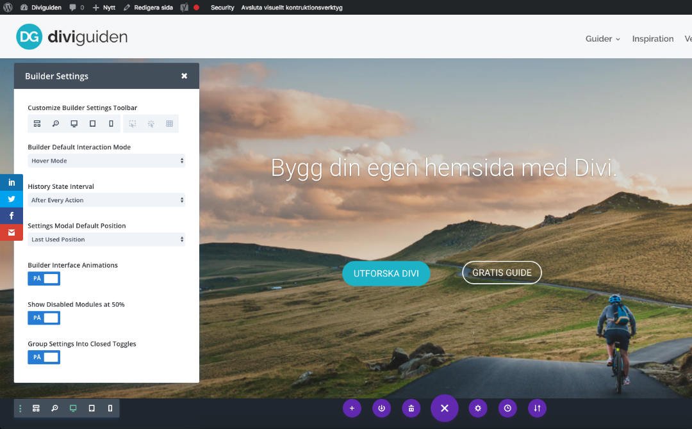This screenshot has width=692, height=429.
Task: Share via email sidebar icon
Action: [x=12, y=232]
